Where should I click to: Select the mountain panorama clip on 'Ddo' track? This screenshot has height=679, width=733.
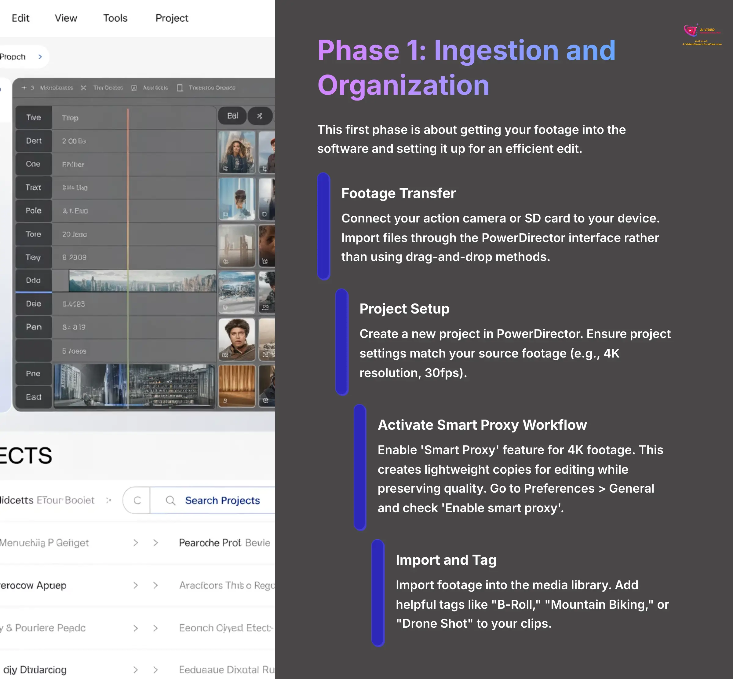[x=143, y=281]
